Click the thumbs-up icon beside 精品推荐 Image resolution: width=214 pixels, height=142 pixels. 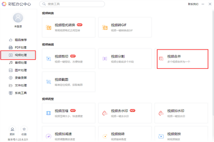11,40
